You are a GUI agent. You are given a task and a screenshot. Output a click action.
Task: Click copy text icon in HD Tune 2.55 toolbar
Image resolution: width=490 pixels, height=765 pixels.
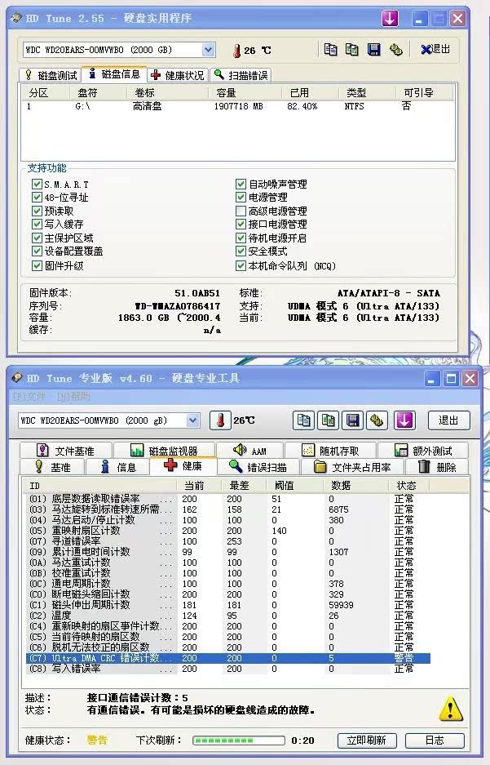click(330, 49)
